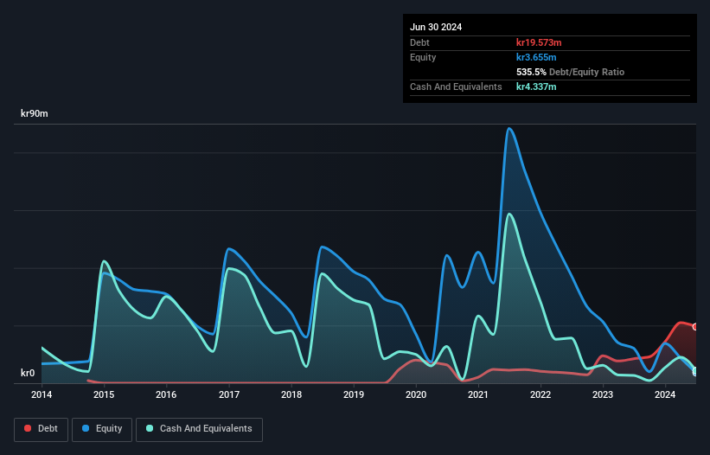This screenshot has width=710, height=455.
Task: Click Cash And Equivalents label in tooltip
Action: (x=456, y=87)
